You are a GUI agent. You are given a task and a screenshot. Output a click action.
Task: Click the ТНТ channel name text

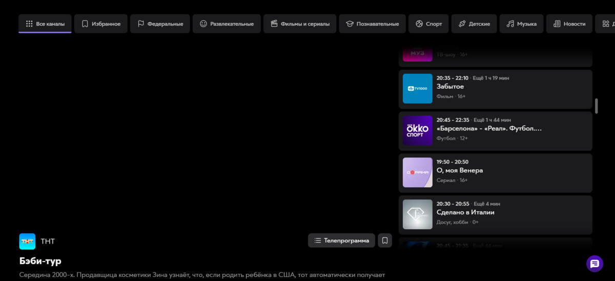pyautogui.click(x=48, y=241)
